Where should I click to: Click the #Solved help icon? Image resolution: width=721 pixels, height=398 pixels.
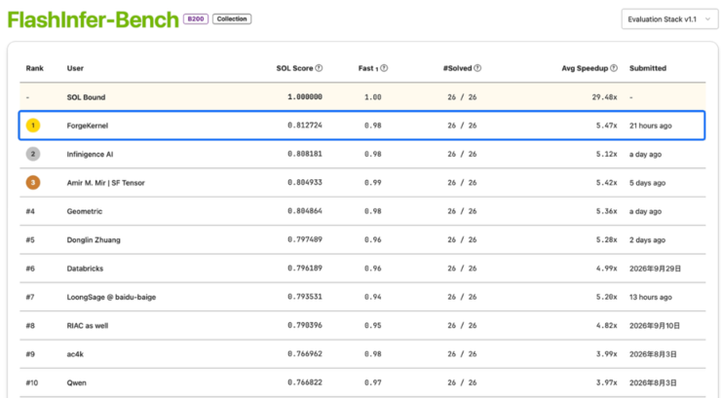tap(477, 68)
